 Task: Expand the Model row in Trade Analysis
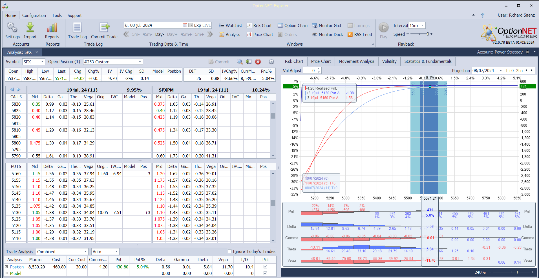[6, 273]
